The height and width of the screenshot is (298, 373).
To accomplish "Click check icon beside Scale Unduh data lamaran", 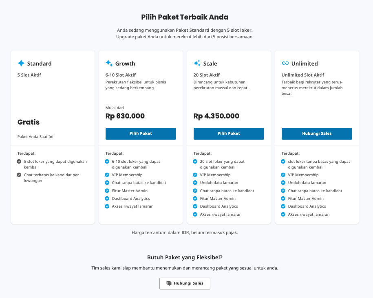I will [x=195, y=183].
